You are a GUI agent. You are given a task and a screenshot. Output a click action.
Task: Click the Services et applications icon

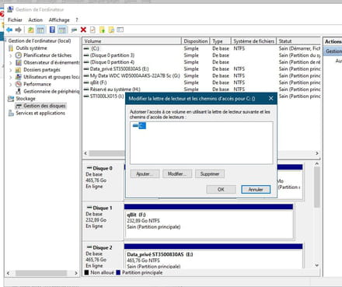[11, 113]
